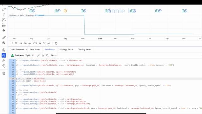Select the Brush drawing tool

[4, 9]
